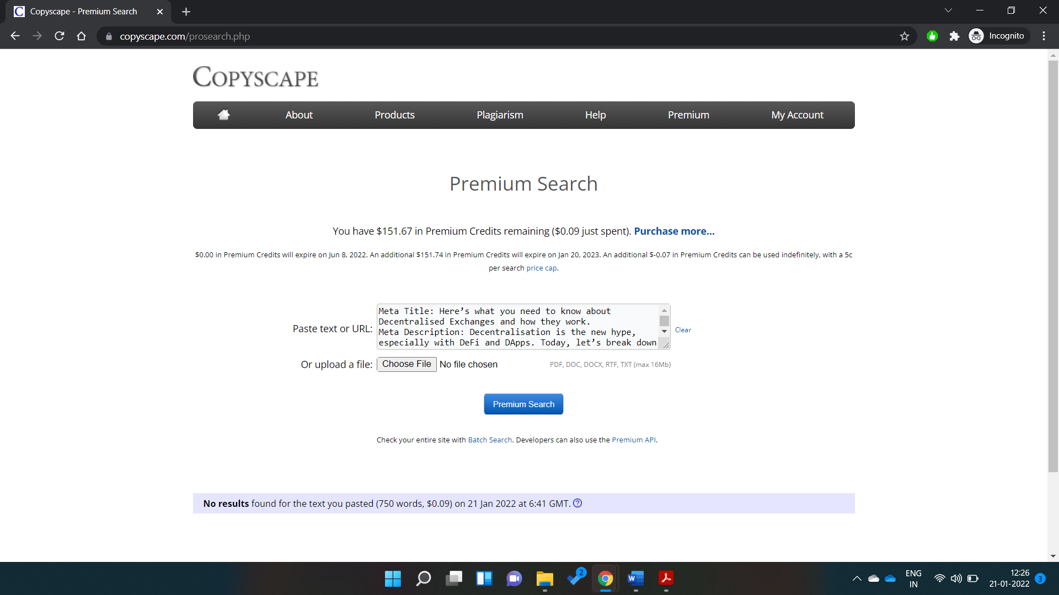The height and width of the screenshot is (595, 1059).
Task: Open taskbar Search
Action: coord(424,578)
